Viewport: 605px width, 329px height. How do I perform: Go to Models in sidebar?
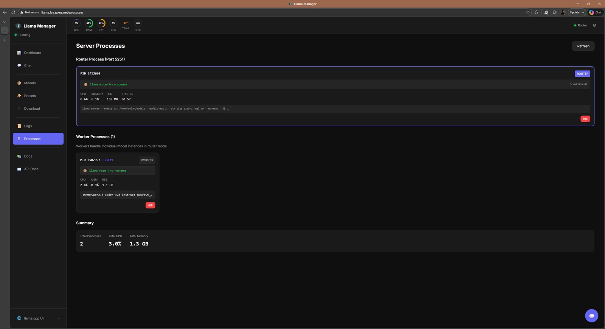point(38,83)
